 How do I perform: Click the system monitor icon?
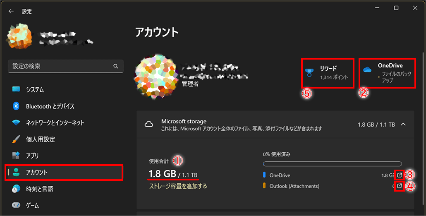16,89
